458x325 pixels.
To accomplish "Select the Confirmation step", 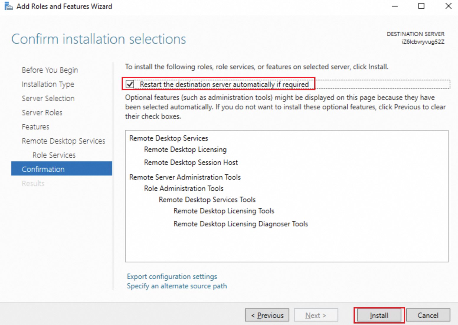I will pyautogui.click(x=43, y=169).
